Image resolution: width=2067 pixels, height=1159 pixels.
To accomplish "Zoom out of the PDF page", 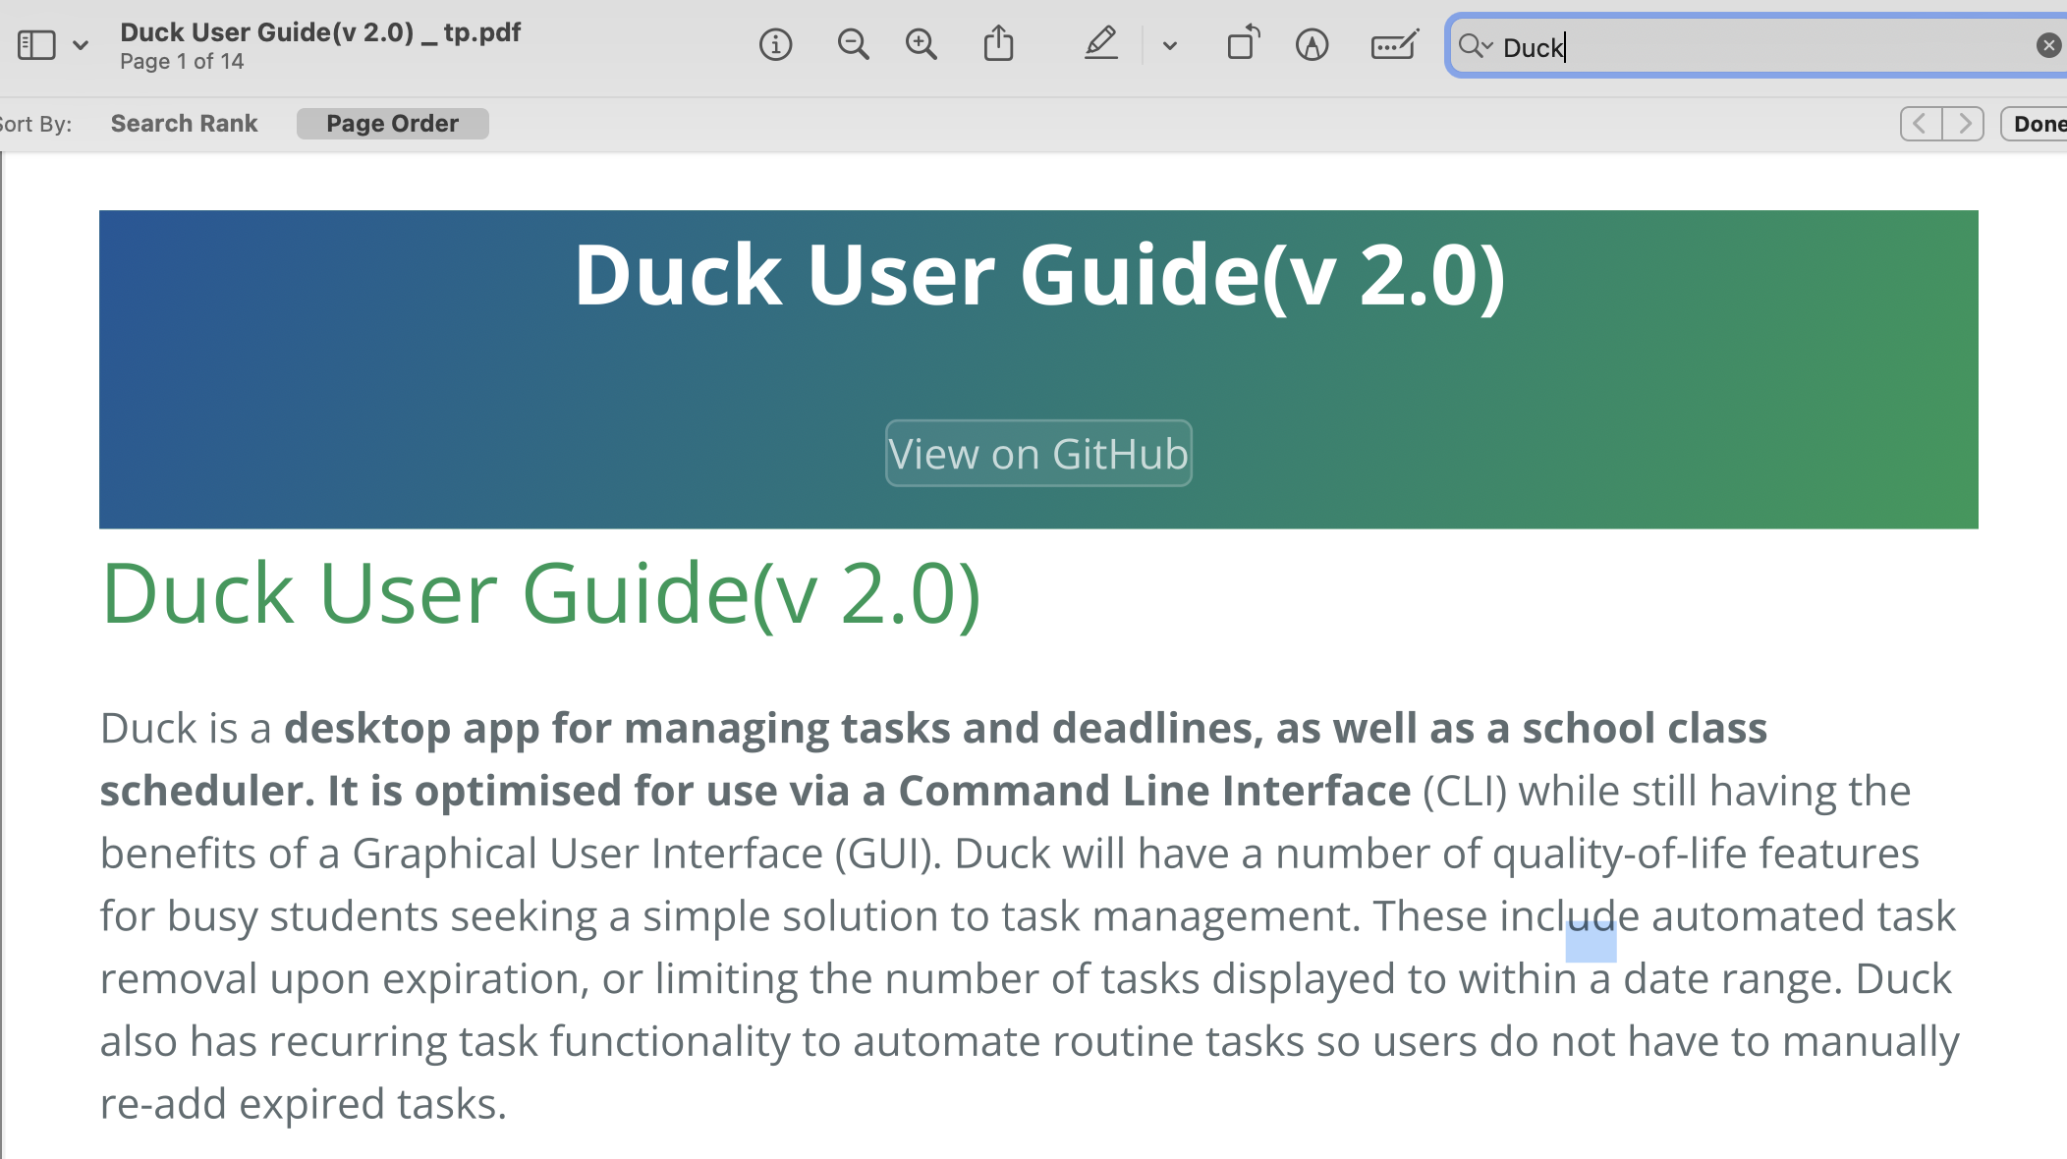I will [853, 45].
